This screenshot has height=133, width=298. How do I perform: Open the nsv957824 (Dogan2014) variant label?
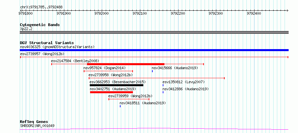pos(104,68)
